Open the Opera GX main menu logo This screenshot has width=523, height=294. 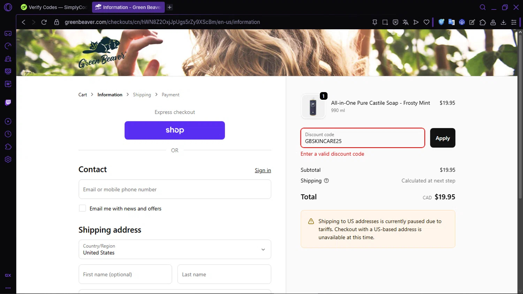(8, 7)
